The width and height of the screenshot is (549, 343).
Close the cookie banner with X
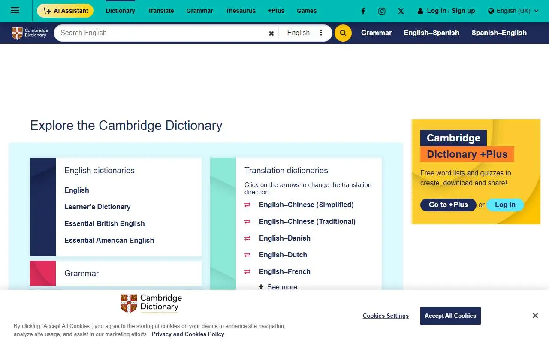pos(535,316)
